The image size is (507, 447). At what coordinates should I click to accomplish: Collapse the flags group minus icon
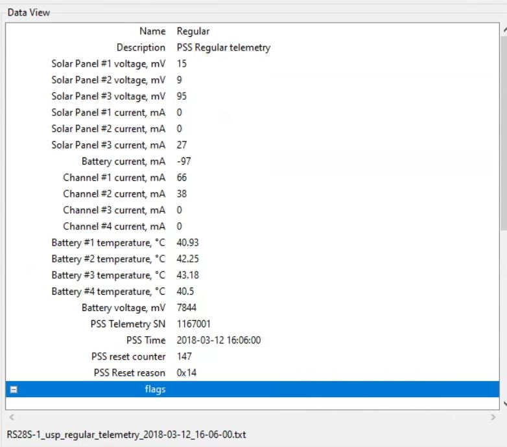14,389
